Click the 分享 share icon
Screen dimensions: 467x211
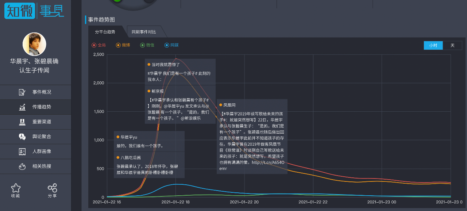[x=53, y=188]
